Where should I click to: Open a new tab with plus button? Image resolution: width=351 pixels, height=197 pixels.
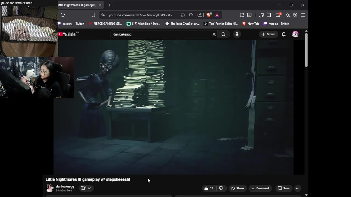[x=109, y=5]
